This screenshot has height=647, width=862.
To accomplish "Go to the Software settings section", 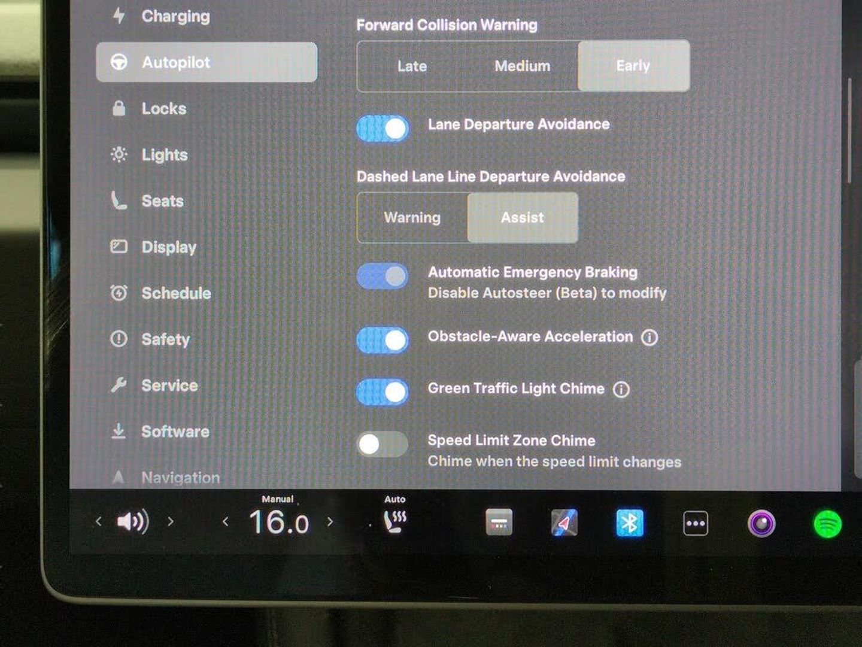I will click(175, 432).
